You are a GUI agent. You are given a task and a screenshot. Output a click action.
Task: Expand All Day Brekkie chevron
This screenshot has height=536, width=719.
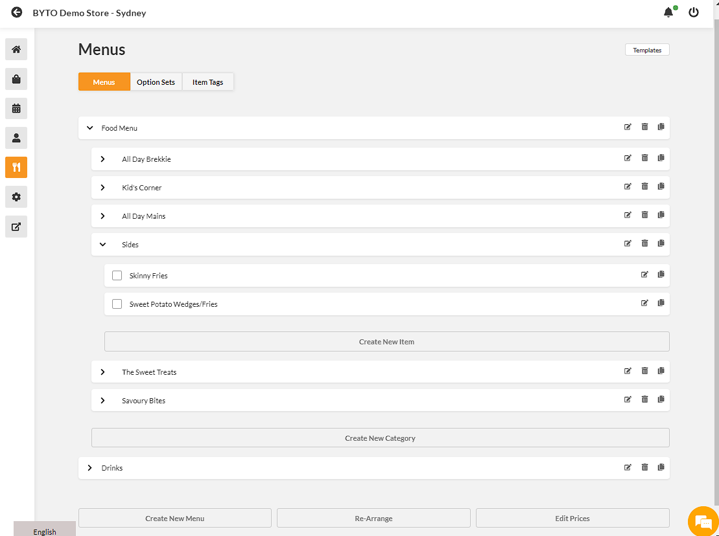coord(102,159)
